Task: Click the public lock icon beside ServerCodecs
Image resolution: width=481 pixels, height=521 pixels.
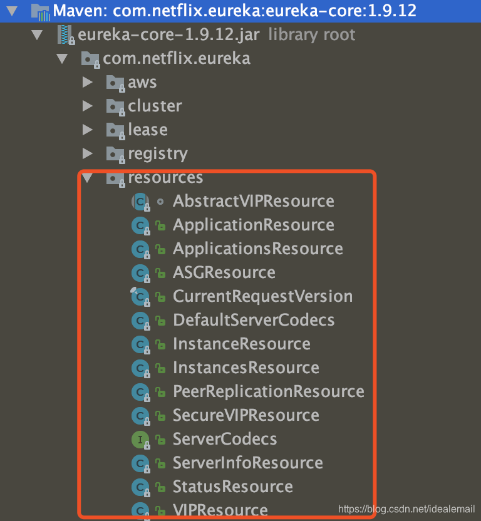Action: coord(160,440)
